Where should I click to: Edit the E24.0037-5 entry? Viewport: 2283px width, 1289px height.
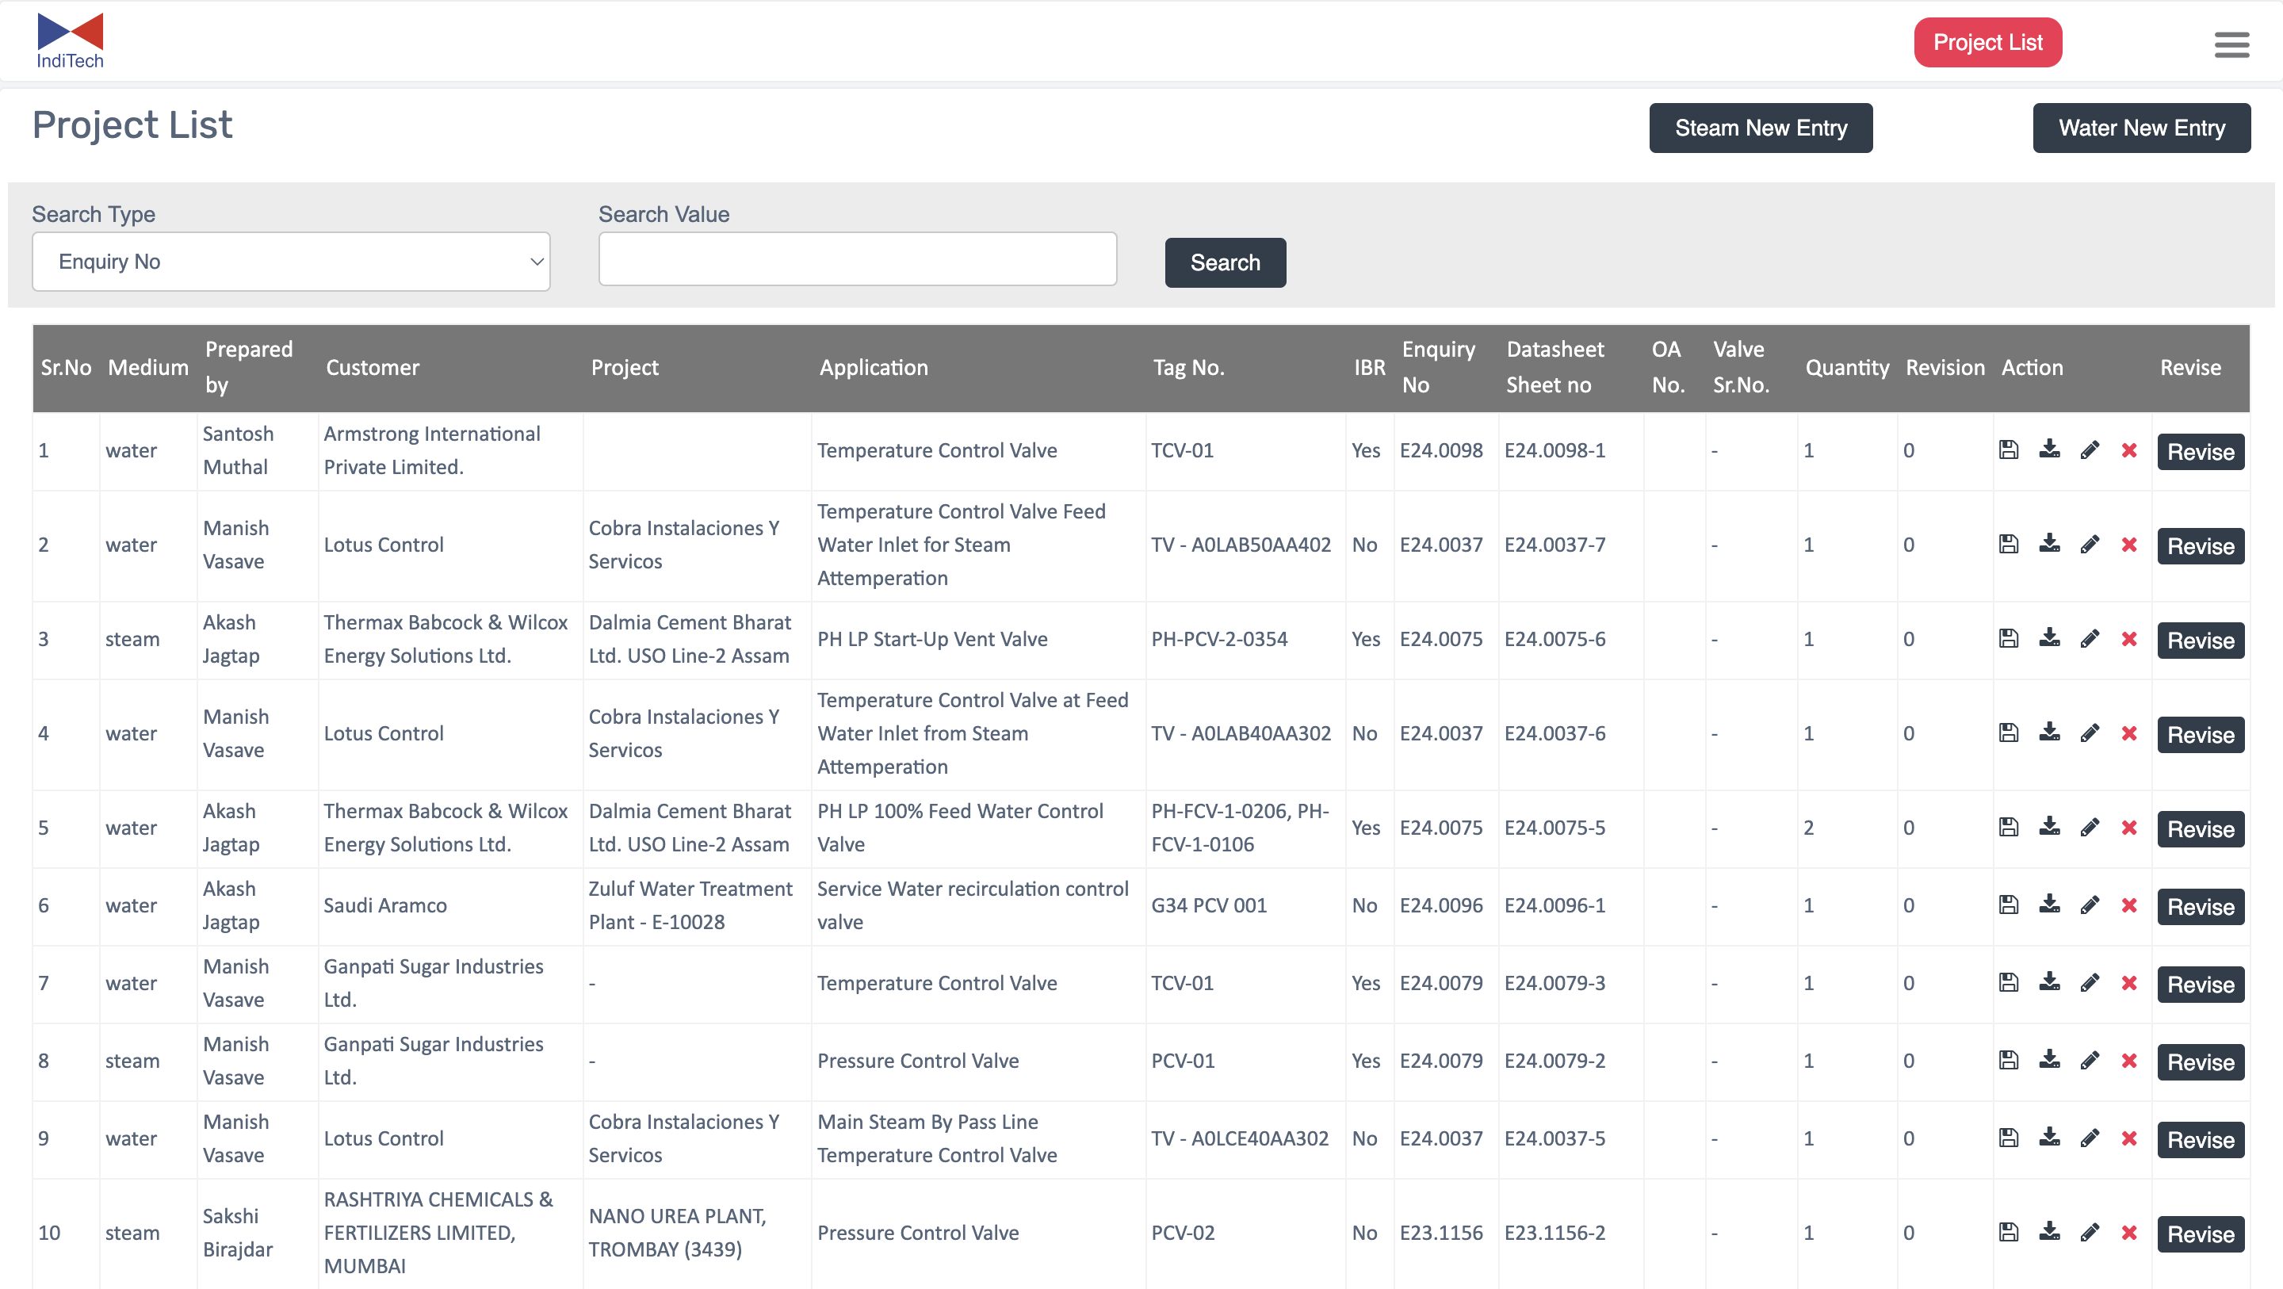[x=2090, y=1138]
